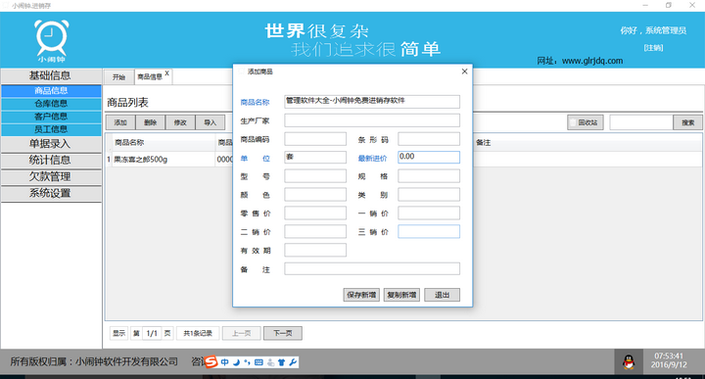Expand the 统计信息 sidebar section
This screenshot has width=705, height=379.
[x=51, y=160]
